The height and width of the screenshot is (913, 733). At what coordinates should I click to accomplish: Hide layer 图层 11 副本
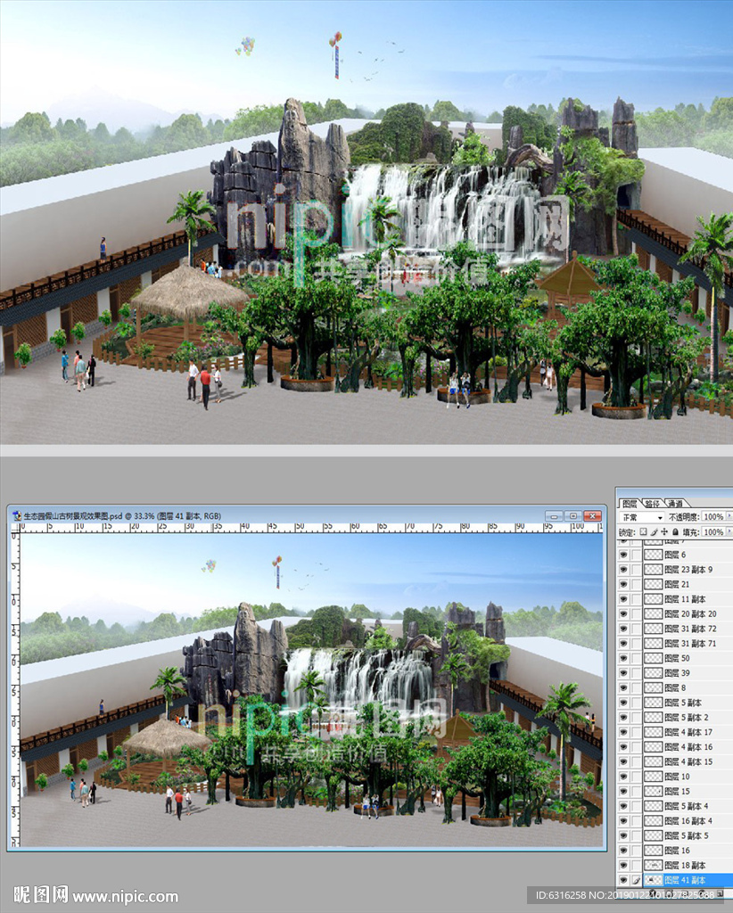(x=623, y=599)
